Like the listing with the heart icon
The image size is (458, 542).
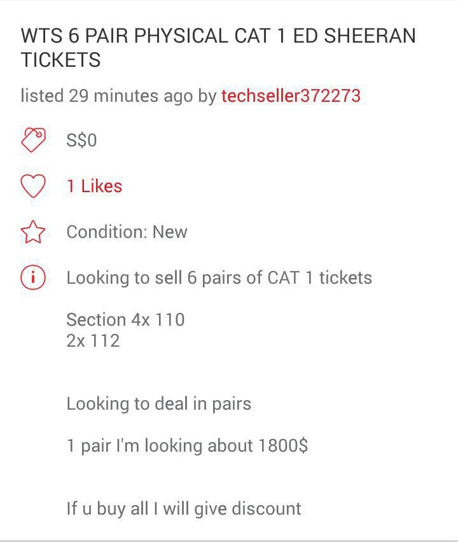pyautogui.click(x=33, y=186)
